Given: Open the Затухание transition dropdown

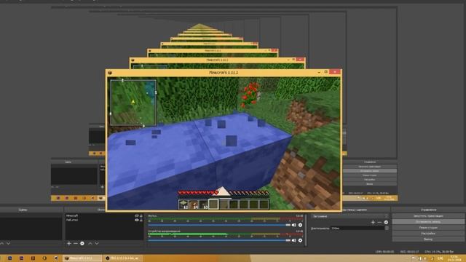Looking at the screenshot, I should click(x=349, y=216).
